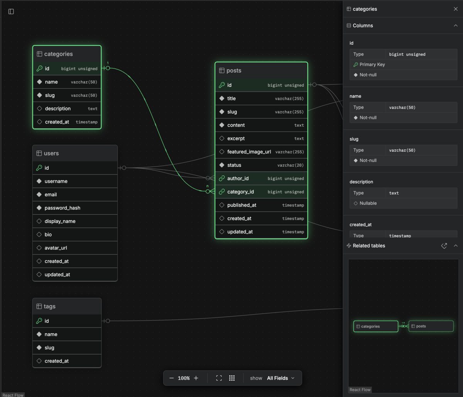Click the created_at column heading in panel
The width and height of the screenshot is (463, 397).
(361, 224)
